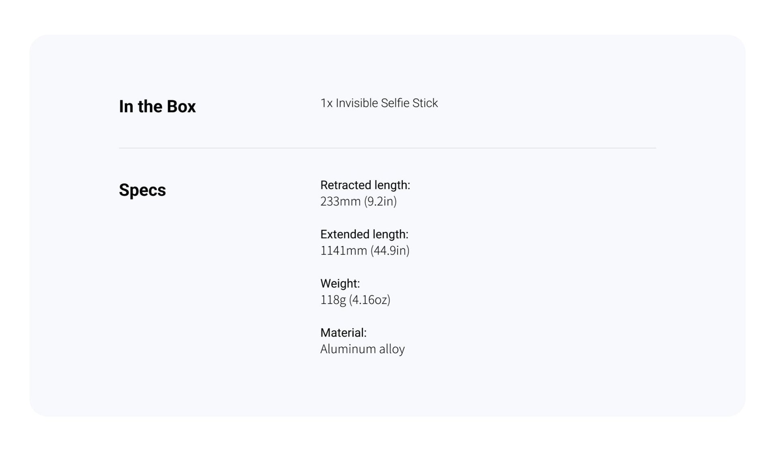Select the "Material:" spec label
Image resolution: width=779 pixels, height=462 pixels.
[343, 333]
